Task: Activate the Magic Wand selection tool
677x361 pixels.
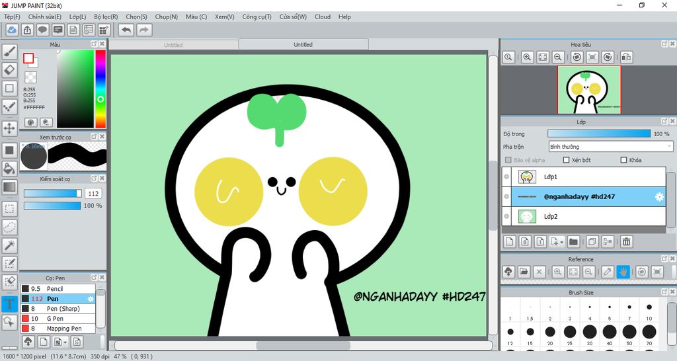Action: pos(9,245)
